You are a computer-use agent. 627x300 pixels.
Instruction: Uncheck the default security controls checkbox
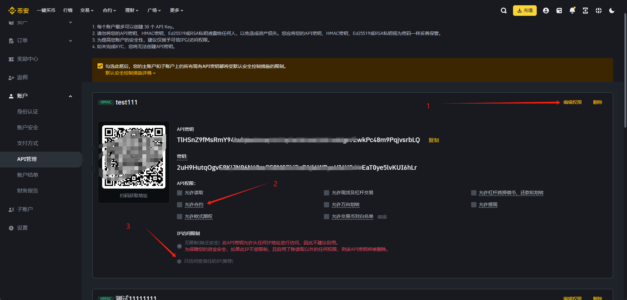pos(100,66)
